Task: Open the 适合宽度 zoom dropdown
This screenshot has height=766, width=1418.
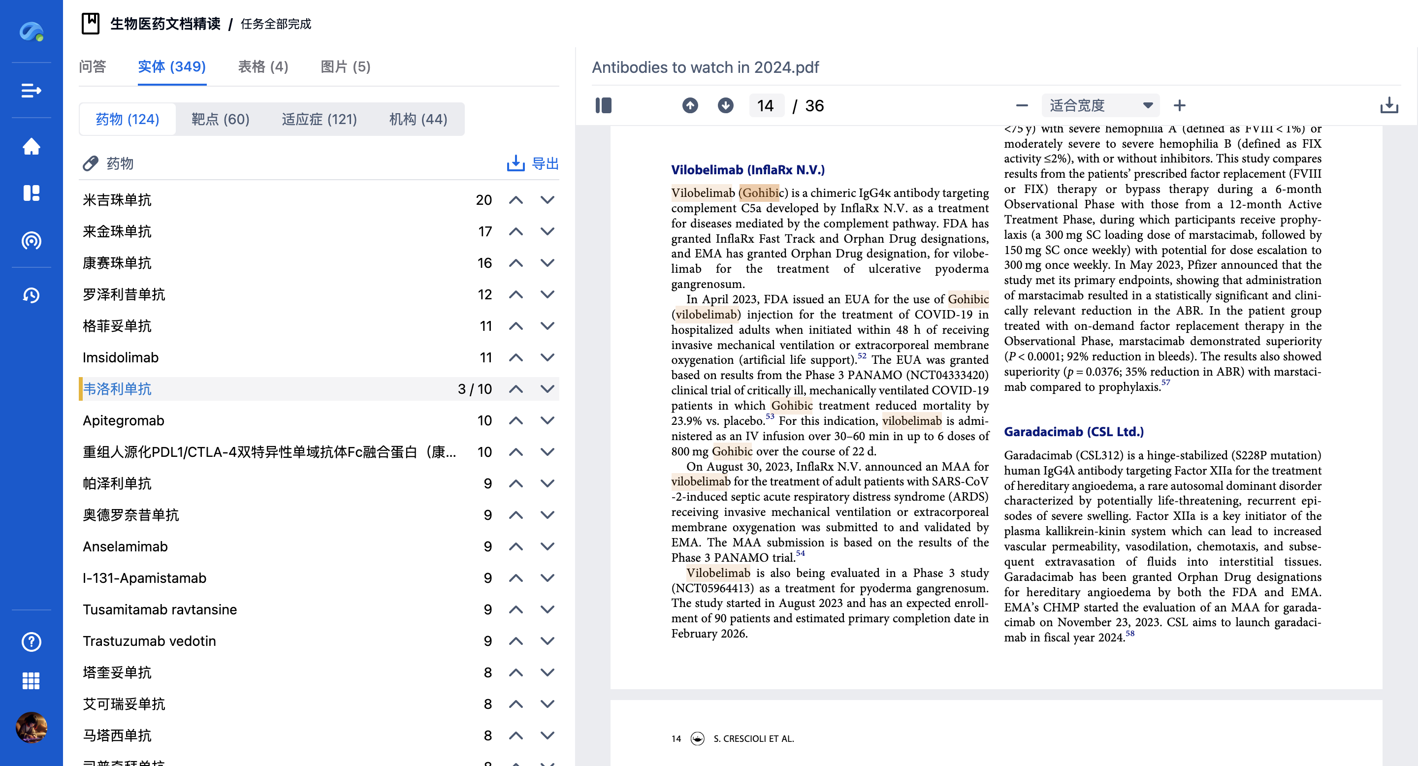Action: (x=1100, y=106)
